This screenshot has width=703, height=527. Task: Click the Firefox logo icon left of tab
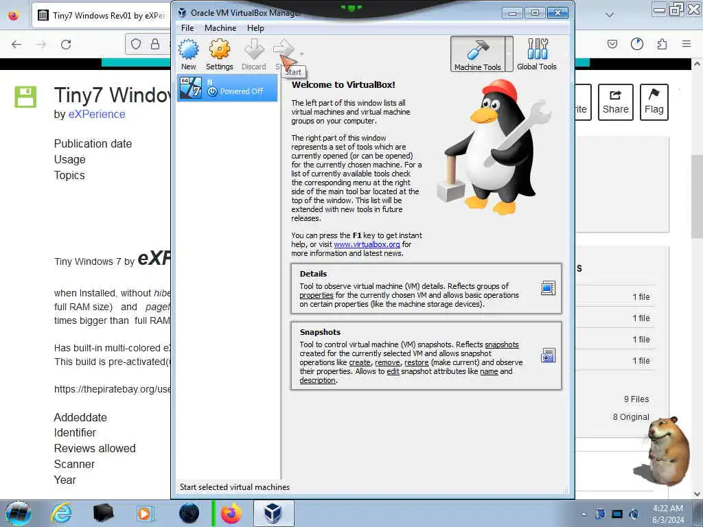pos(14,15)
